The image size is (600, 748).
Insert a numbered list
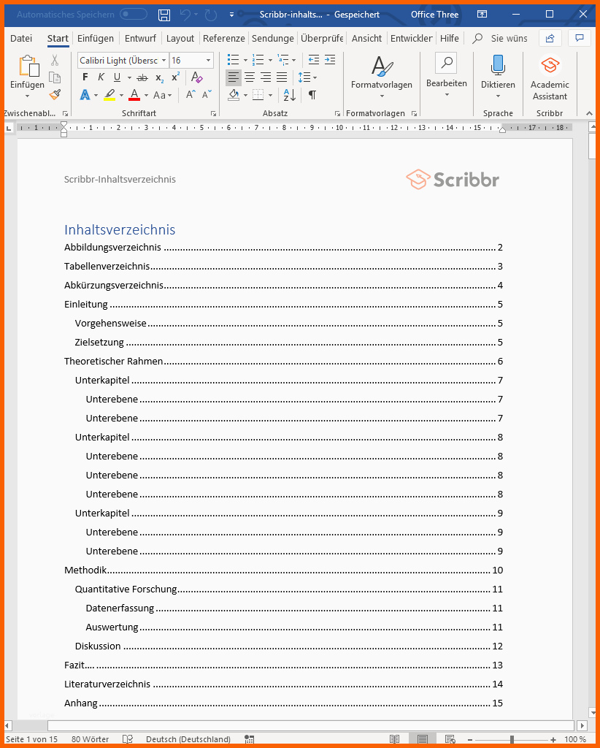258,60
